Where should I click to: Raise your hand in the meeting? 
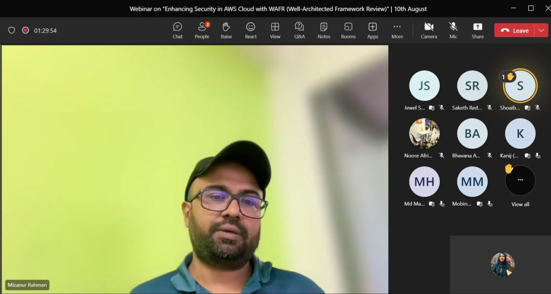point(226,30)
